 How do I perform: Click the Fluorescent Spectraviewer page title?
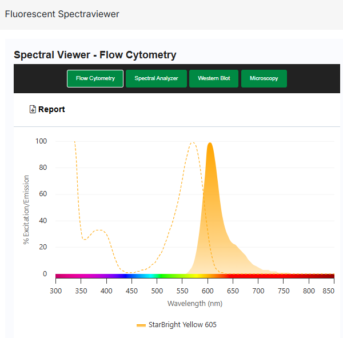coord(62,14)
